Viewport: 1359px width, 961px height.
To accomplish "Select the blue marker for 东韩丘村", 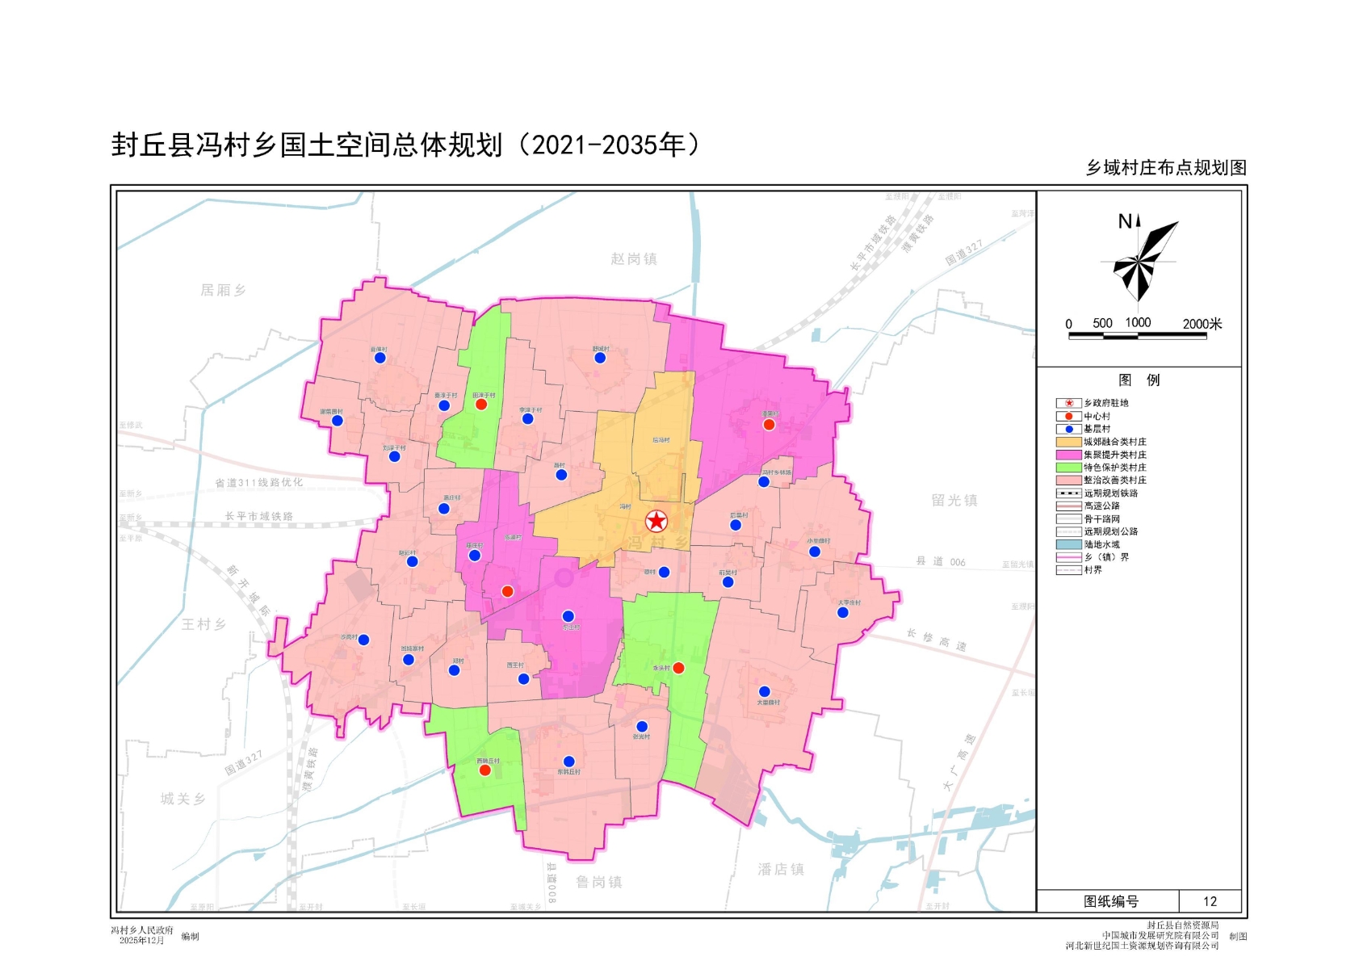I will [x=568, y=762].
